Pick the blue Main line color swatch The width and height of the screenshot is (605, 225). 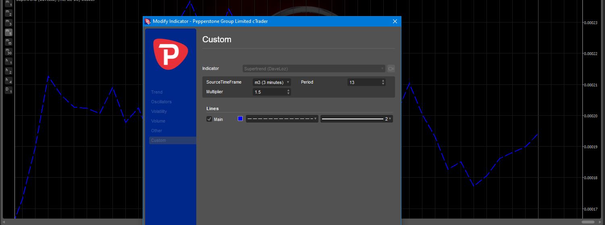(x=240, y=119)
